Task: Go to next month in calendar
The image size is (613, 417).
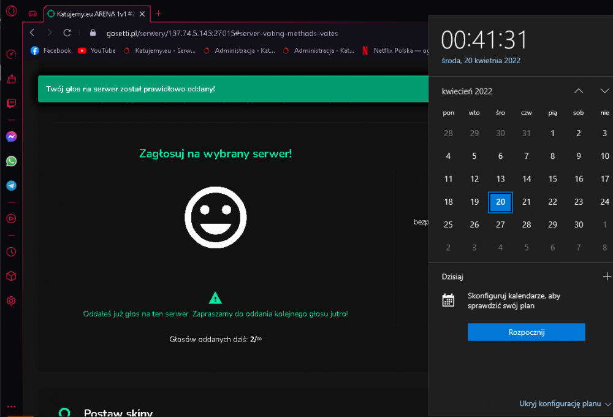Action: pos(604,91)
